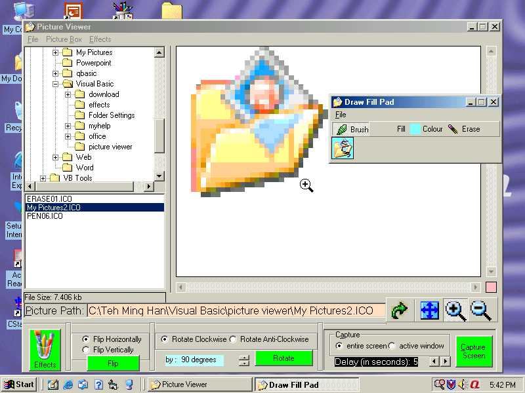Collapse the Visual Basic folder node
Image resolution: width=525 pixels, height=393 pixels.
click(x=56, y=84)
